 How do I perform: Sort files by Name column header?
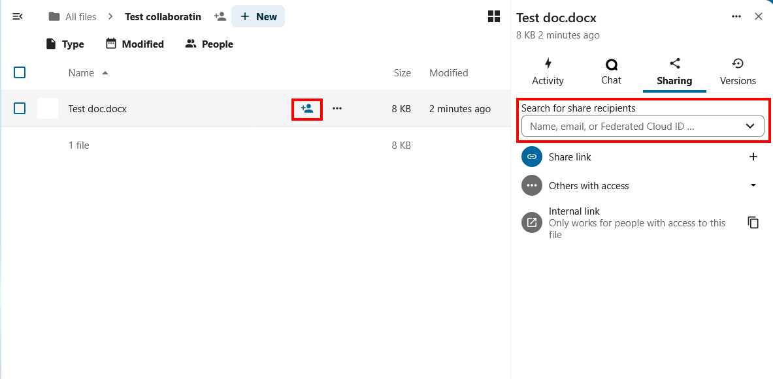point(82,73)
